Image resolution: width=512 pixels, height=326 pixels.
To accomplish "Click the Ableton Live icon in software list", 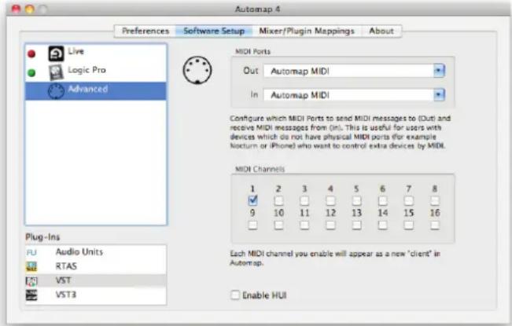I will coord(56,53).
